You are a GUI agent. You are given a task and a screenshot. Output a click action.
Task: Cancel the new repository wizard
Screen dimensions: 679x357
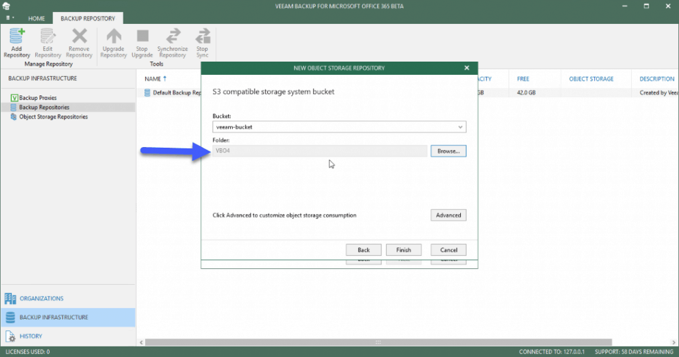pos(448,250)
